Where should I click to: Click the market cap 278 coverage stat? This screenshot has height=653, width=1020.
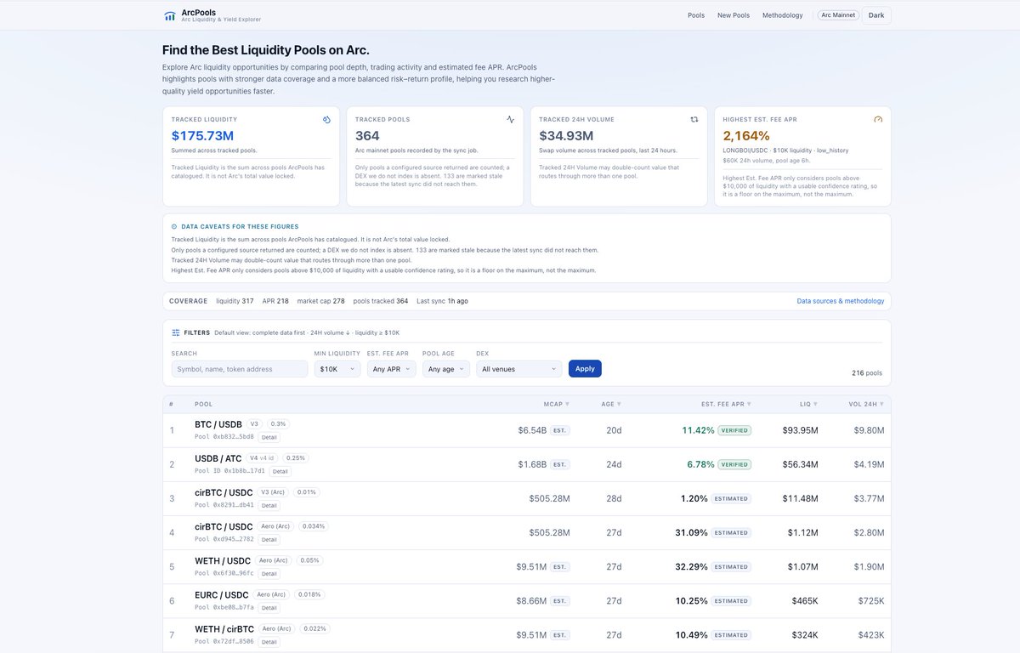click(x=321, y=301)
